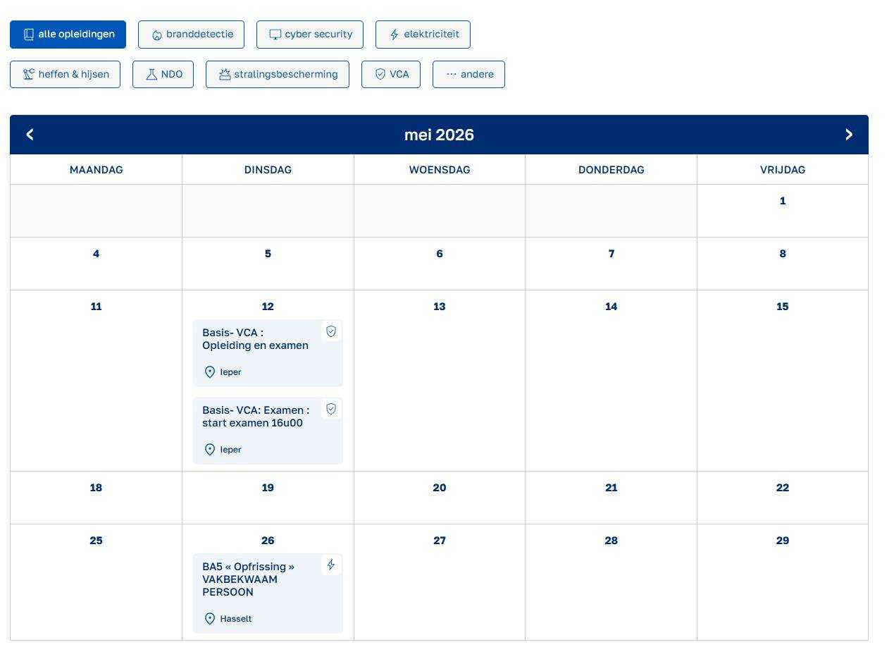Apply the VCA category filter
The width and height of the screenshot is (894, 652).
point(390,75)
